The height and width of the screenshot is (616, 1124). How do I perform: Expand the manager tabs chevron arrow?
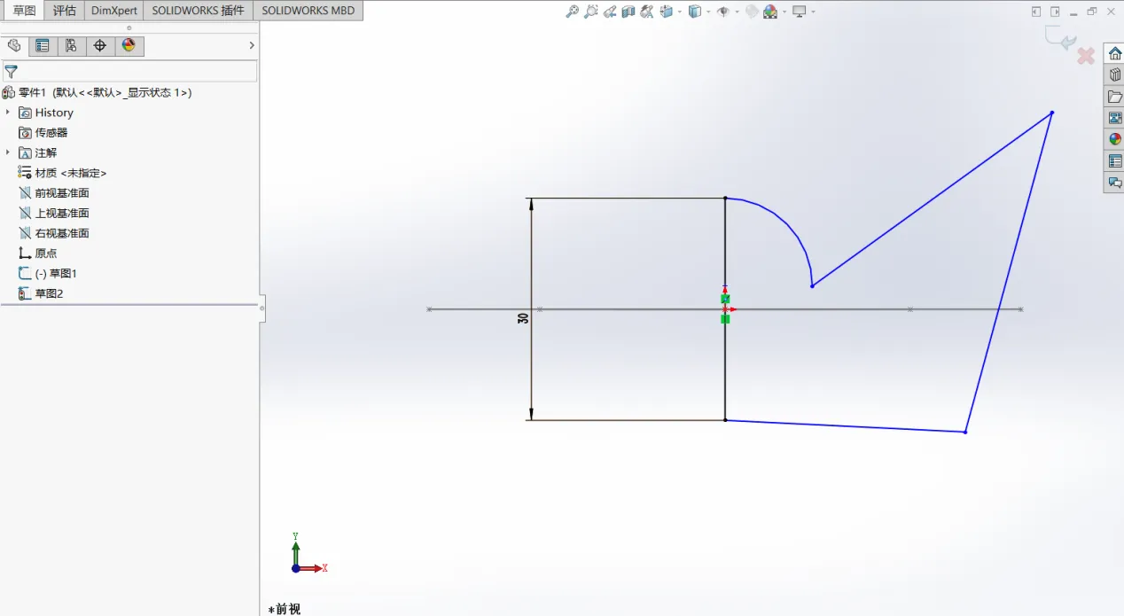coord(252,46)
